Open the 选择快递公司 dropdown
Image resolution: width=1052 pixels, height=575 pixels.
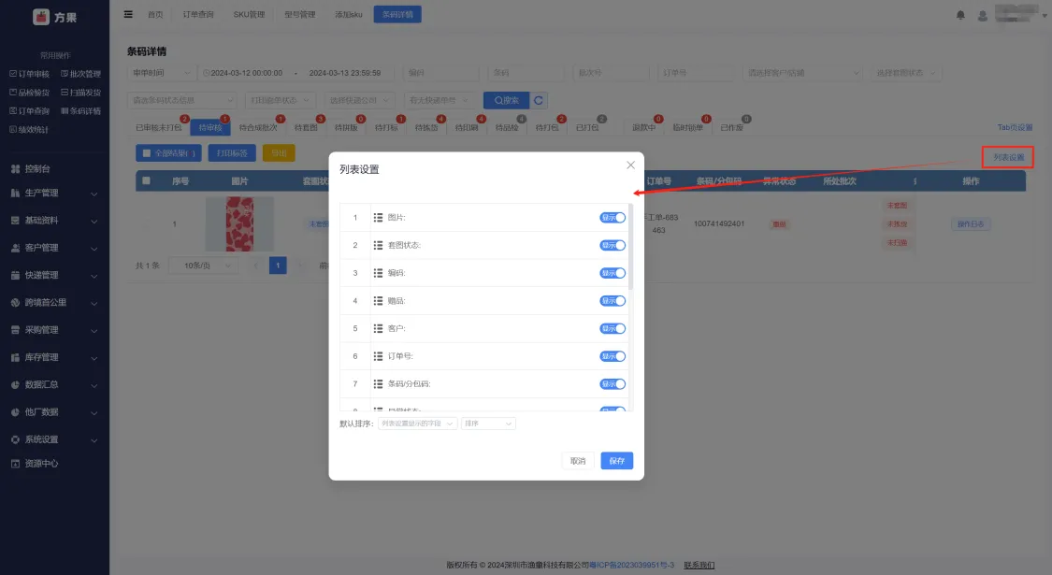[x=359, y=100]
